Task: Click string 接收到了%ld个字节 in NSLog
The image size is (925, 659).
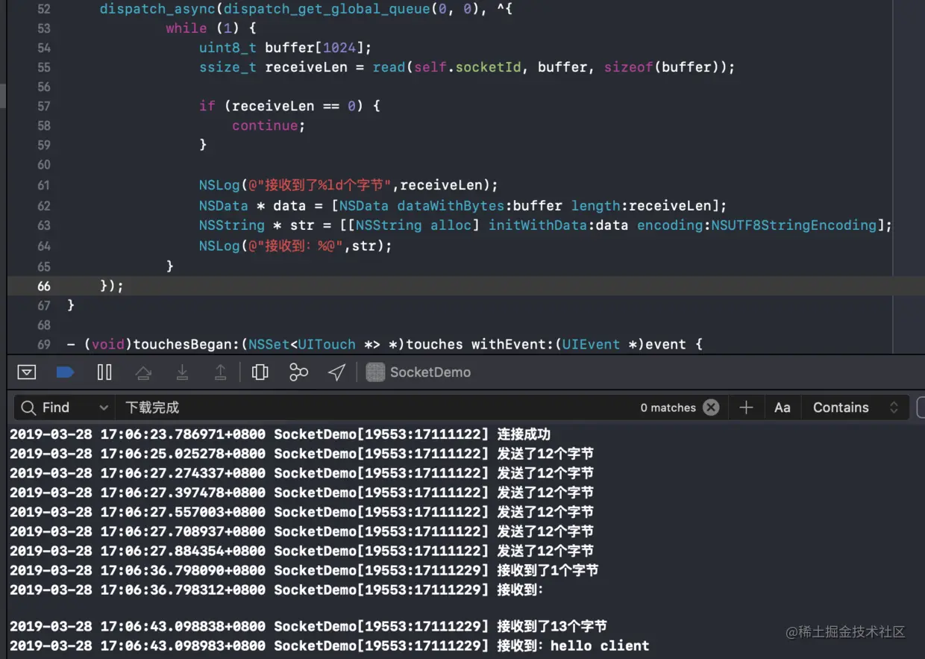Action: (x=319, y=185)
